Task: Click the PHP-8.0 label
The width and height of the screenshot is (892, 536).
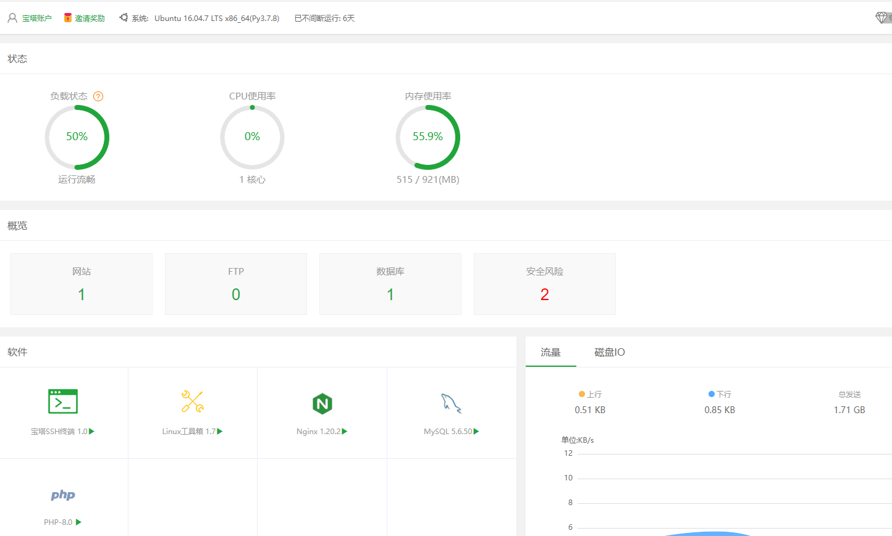Action: tap(58, 522)
